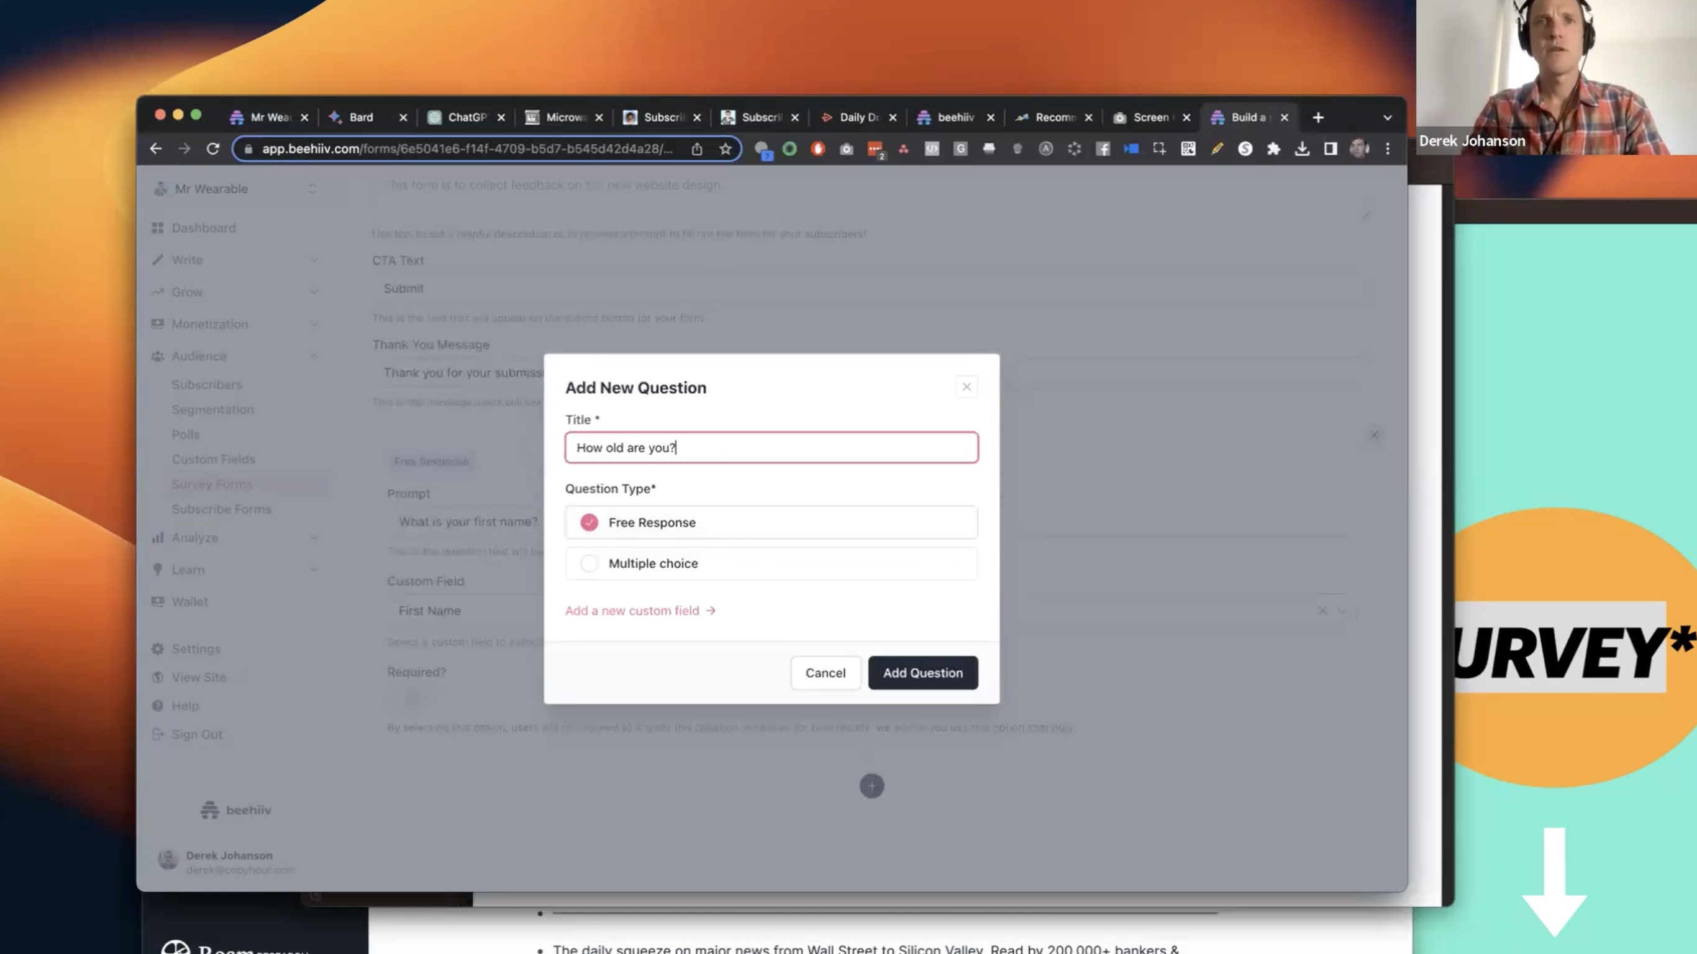Open Polls in sidebar
Viewport: 1697px width, 954px height.
185,434
